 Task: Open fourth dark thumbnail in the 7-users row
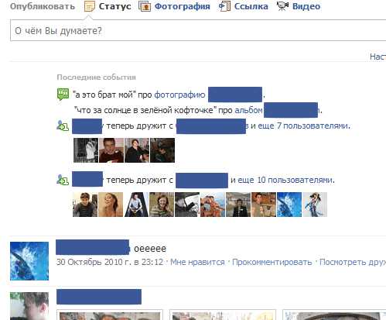coord(162,150)
